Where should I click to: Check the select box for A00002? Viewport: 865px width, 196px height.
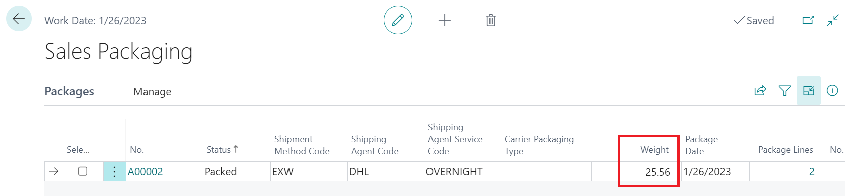click(x=83, y=171)
